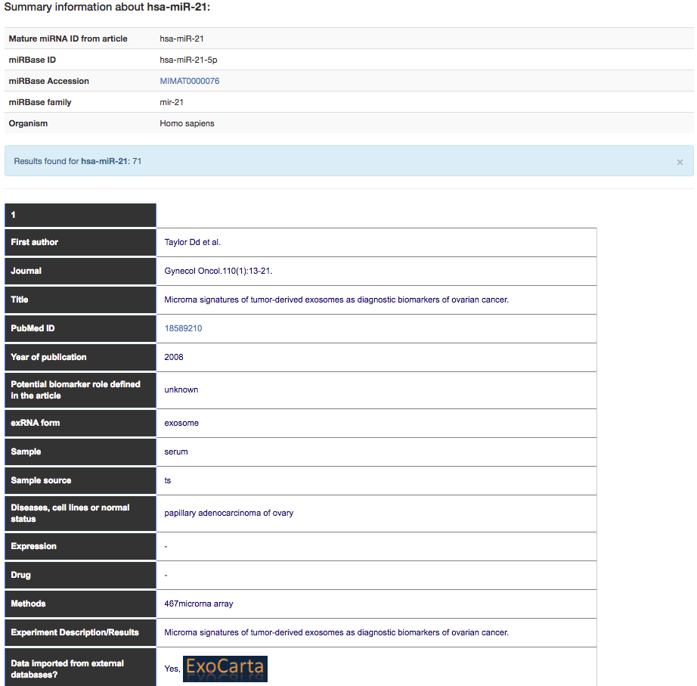Click the ExoCarta database logo

point(225,669)
